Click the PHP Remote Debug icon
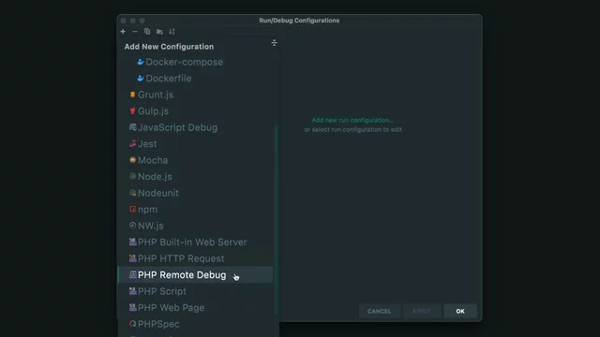 pos(132,274)
